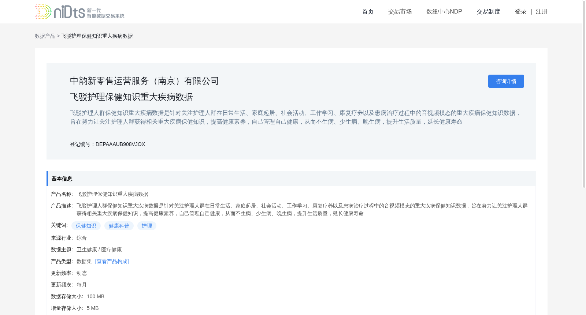Screen dimensions: 586x315
Task: Click the company name 中韵新零售运营服务（南京）有限公司
Action: pyautogui.click(x=144, y=81)
